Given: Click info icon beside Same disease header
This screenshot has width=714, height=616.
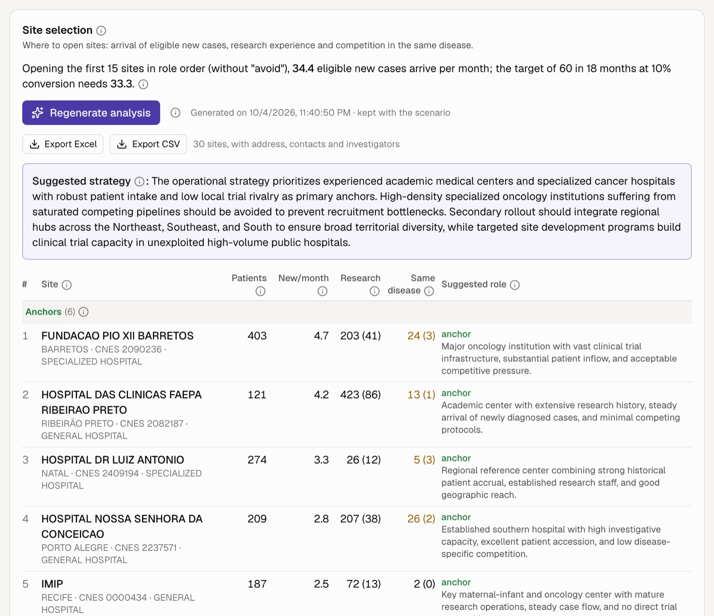Looking at the screenshot, I should 429,291.
